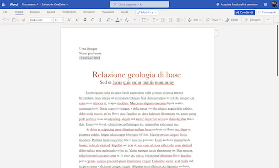The image size is (279, 168).
Task: Expand the ribbon with the corner chevron
Action: pos(277,22)
